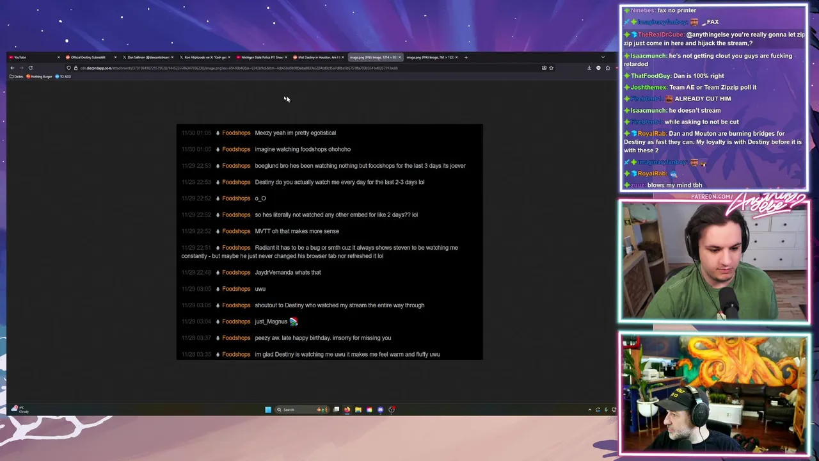Close the active image.png tab
This screenshot has height=461, width=819.
point(400,58)
